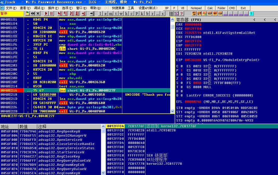Click the Restart program rewind icon

click(x=33, y=14)
